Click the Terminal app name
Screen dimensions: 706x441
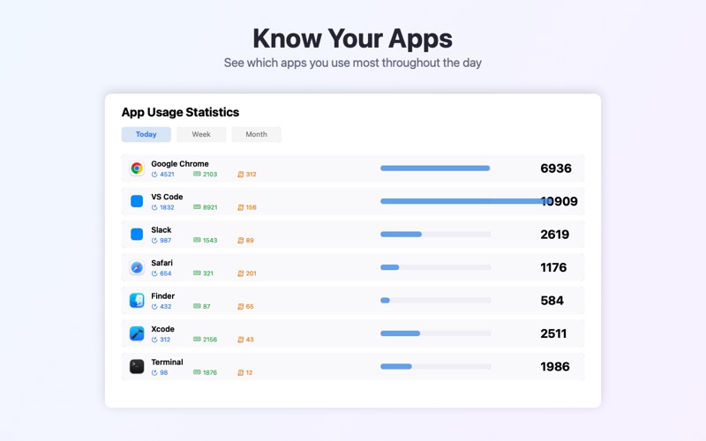coord(167,363)
